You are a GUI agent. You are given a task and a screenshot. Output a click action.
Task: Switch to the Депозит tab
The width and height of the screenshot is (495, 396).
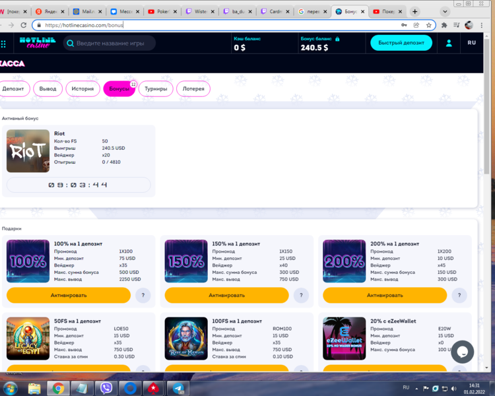[13, 88]
